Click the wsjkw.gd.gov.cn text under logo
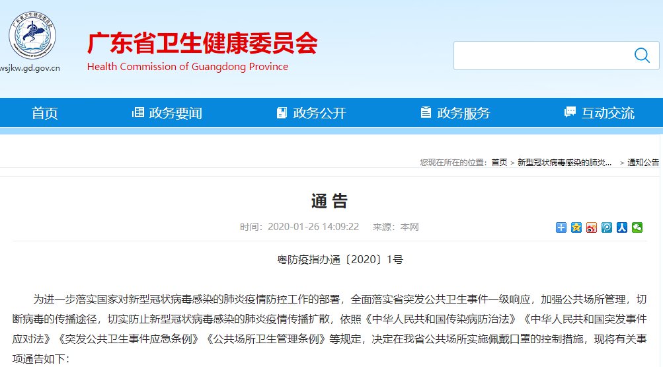 pyautogui.click(x=30, y=67)
